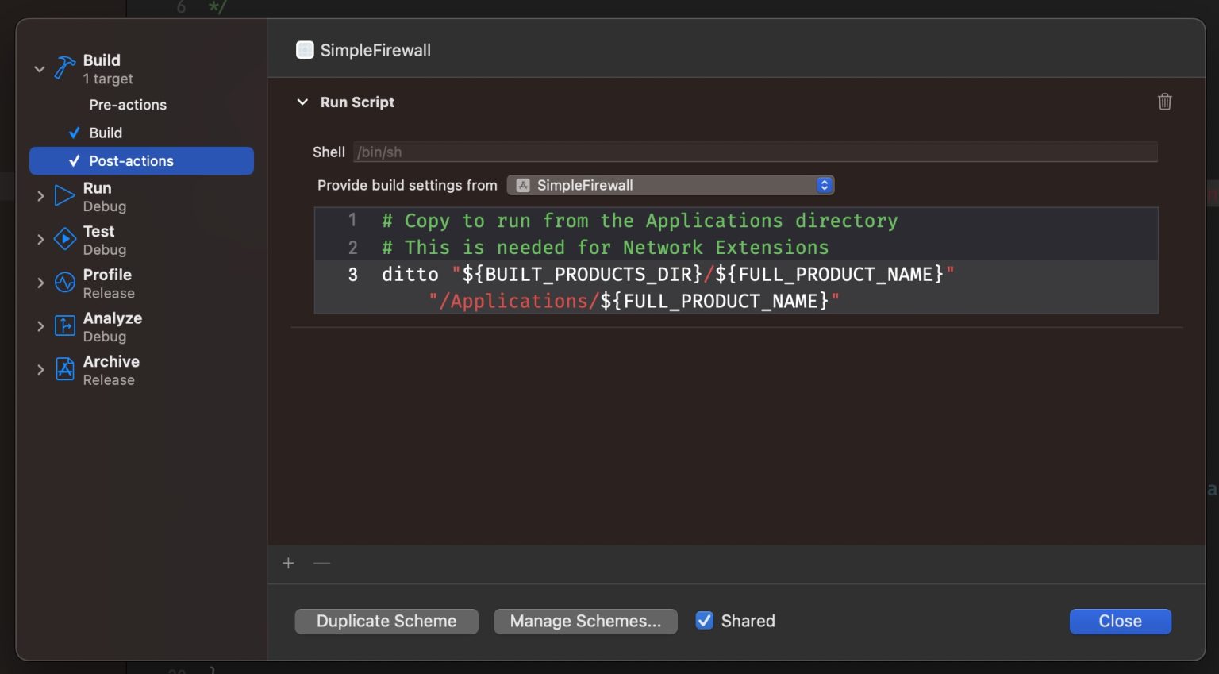Click the Shell path input field
Viewport: 1219px width, 674px height.
click(754, 152)
